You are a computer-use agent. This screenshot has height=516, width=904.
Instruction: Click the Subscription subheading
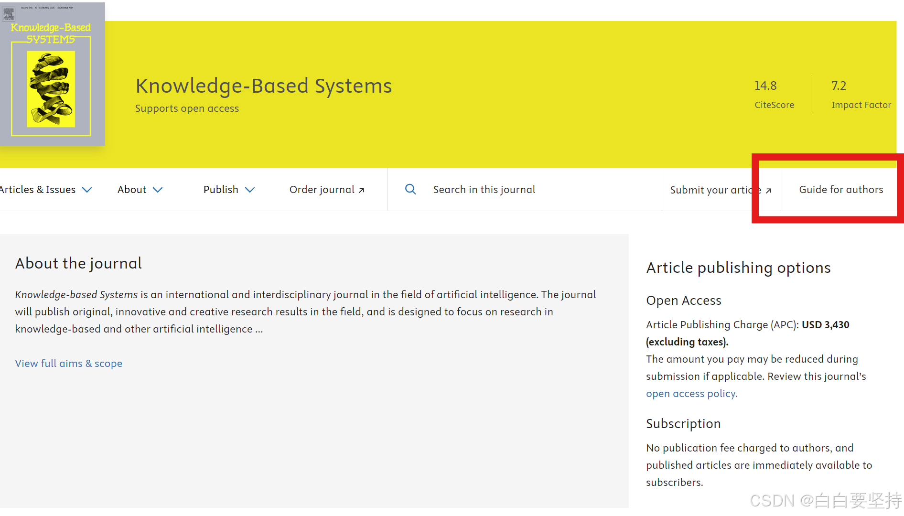(x=683, y=424)
